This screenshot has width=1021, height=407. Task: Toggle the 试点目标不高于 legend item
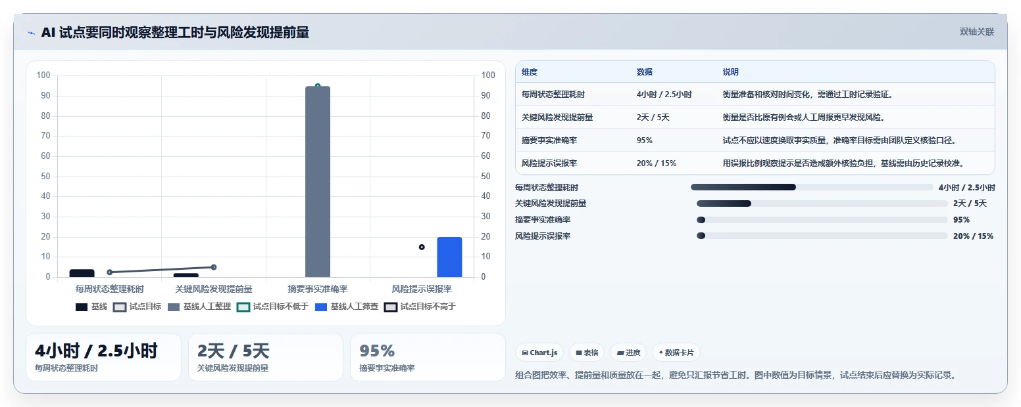[420, 307]
